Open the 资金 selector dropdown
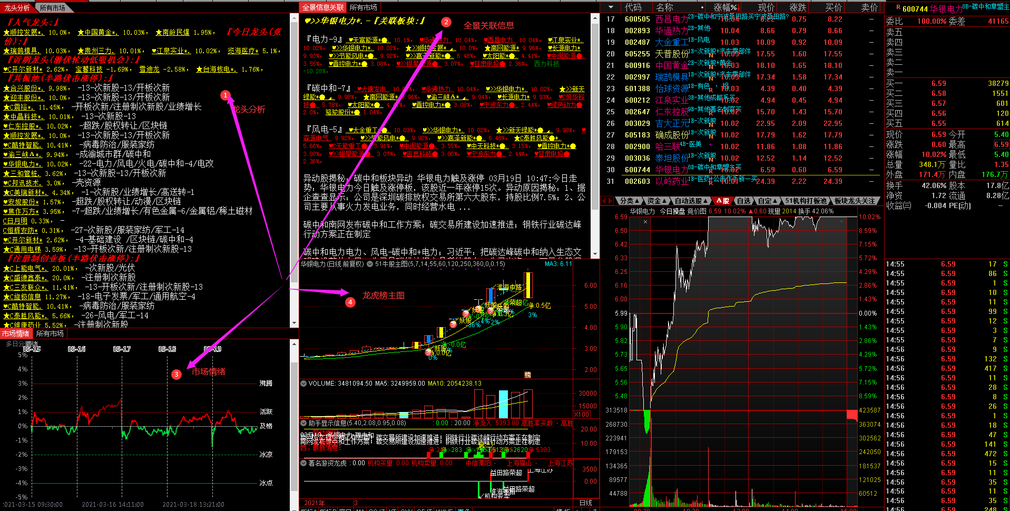The width and height of the screenshot is (1010, 511). pyautogui.click(x=656, y=201)
